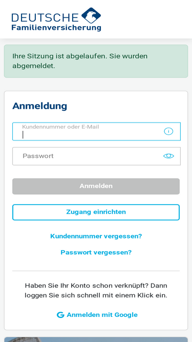Viewport: 192px width, 342px height.
Task: Open Zugang einrichten
Action: point(96,212)
